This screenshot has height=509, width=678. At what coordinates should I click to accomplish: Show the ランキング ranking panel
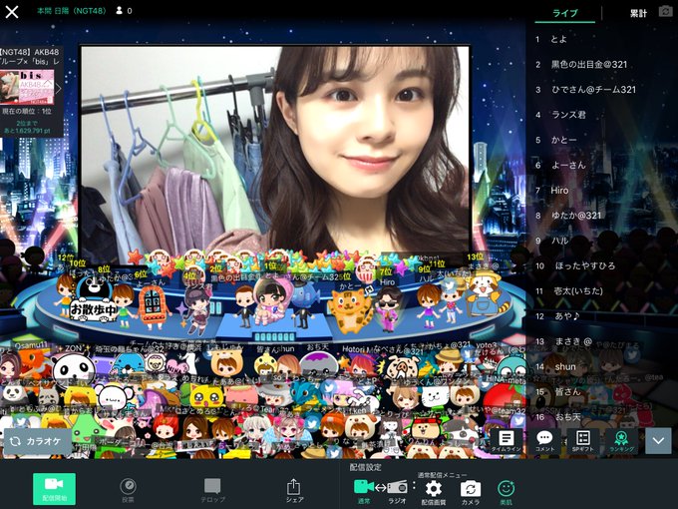click(621, 441)
